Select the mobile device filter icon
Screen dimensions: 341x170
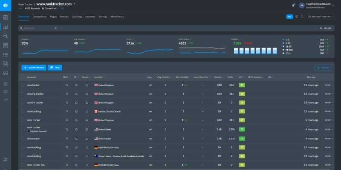pos(302,17)
